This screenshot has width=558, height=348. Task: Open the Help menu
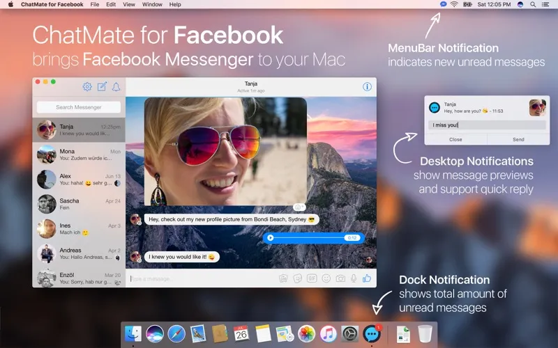[175, 4]
